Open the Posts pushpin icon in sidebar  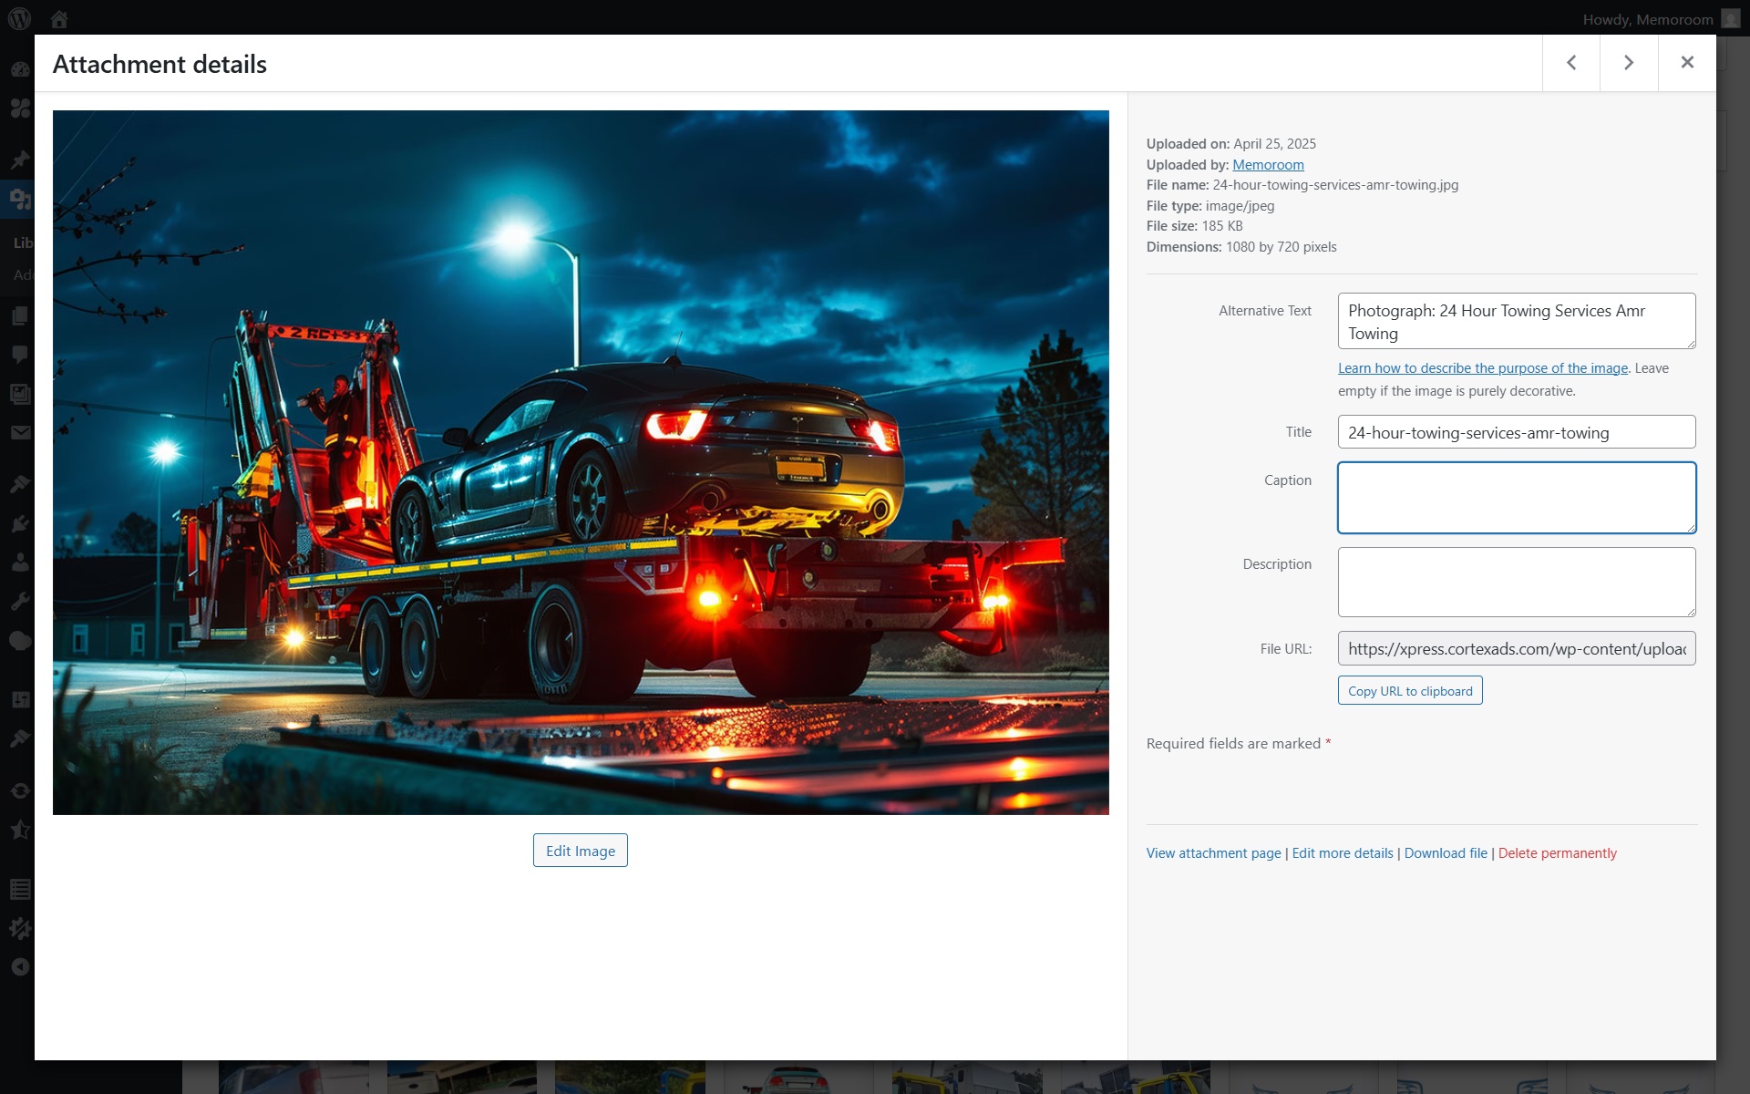[x=20, y=160]
